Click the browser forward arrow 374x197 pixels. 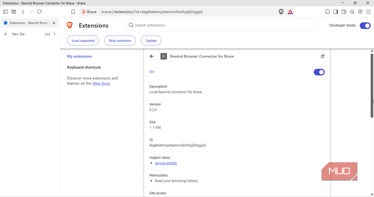point(31,12)
